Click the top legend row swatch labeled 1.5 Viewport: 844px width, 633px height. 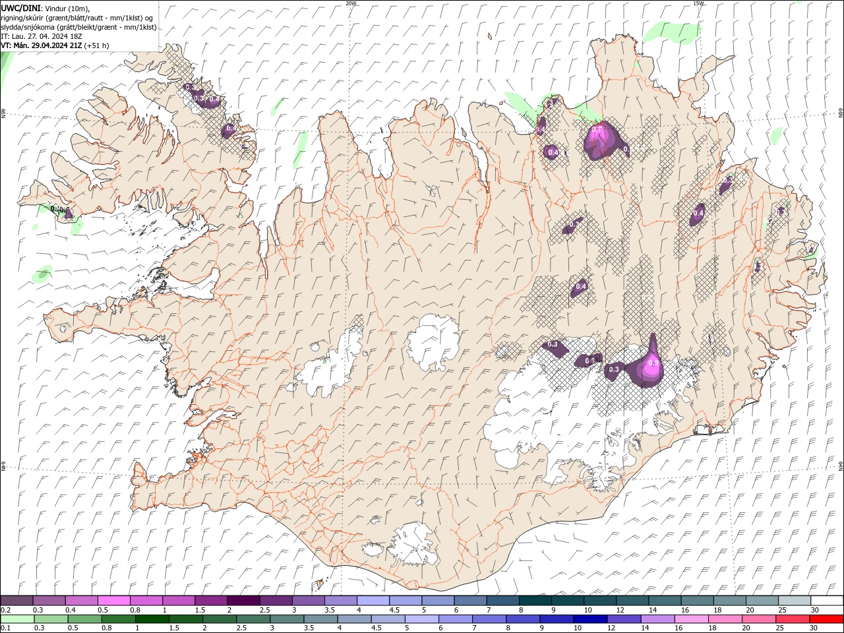tap(210, 601)
